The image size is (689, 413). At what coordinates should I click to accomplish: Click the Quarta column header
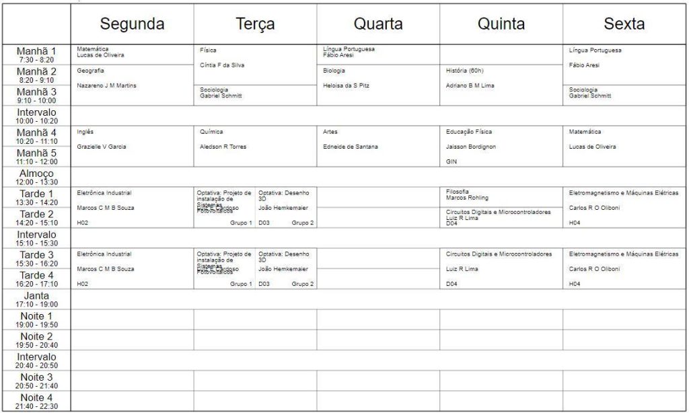378,24
